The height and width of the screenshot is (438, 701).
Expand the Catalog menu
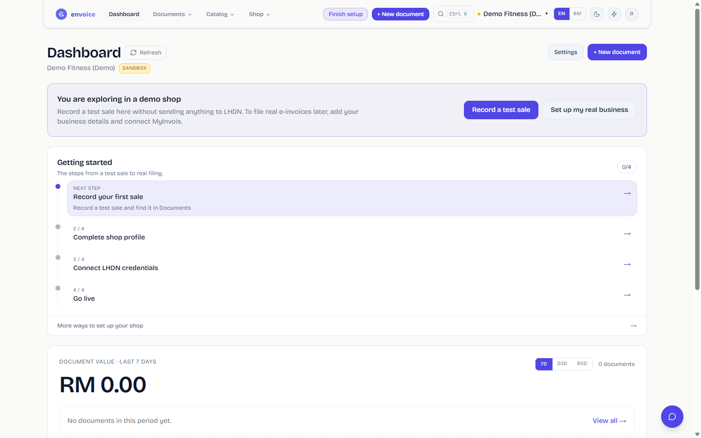click(220, 14)
